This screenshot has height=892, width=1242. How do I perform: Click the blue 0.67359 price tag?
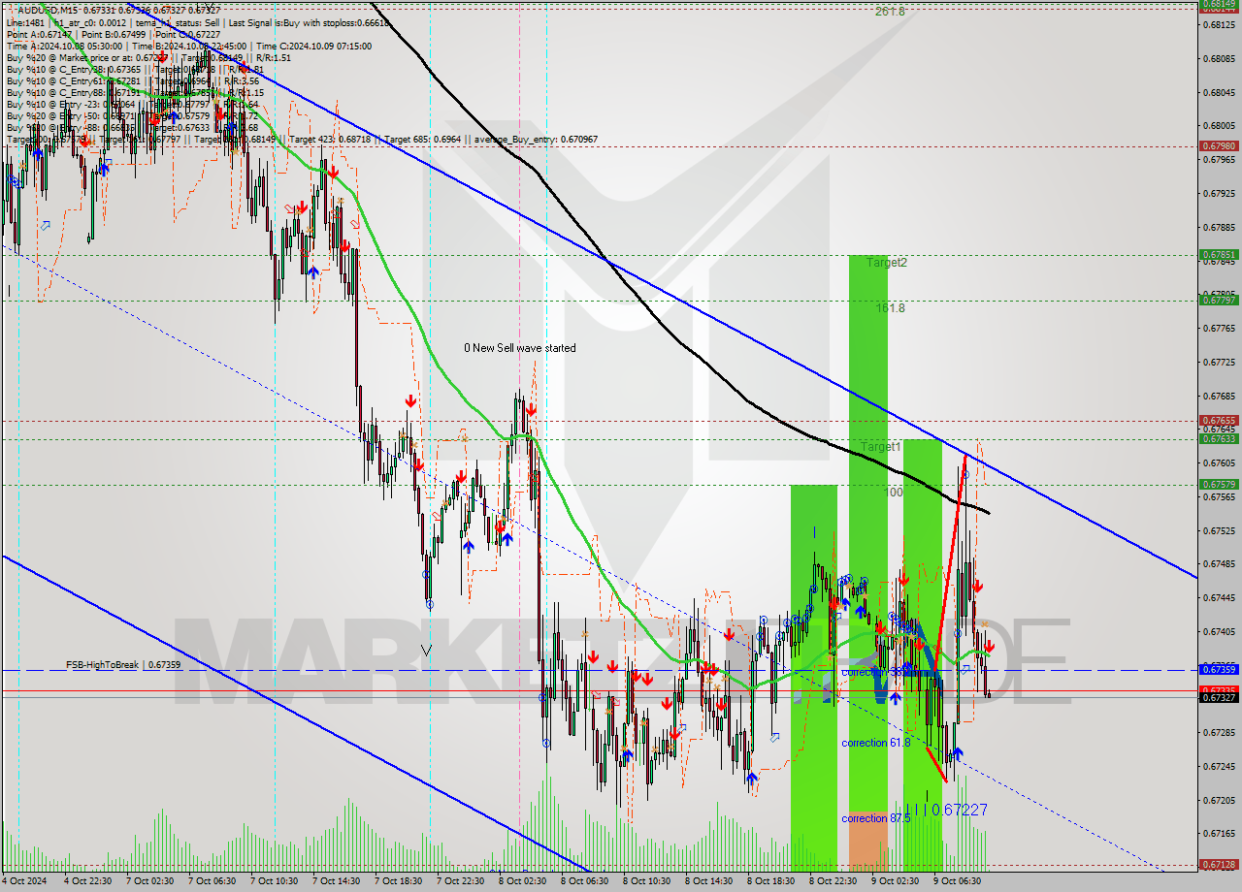(x=1219, y=669)
